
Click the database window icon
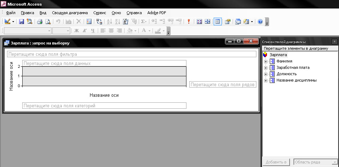(238, 22)
